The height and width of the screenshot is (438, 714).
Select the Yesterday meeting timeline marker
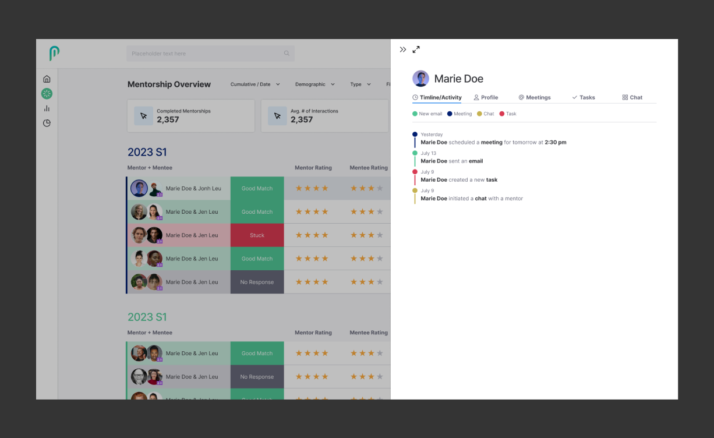pyautogui.click(x=415, y=135)
